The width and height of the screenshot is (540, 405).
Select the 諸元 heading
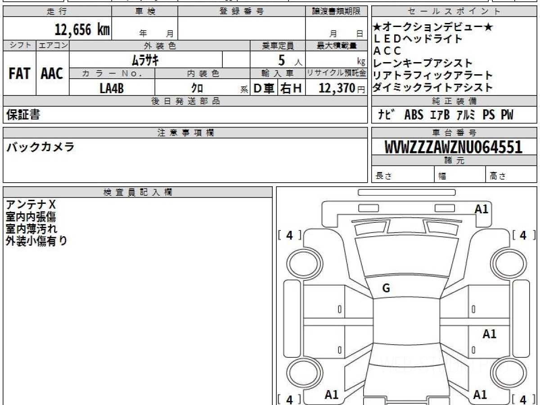click(454, 161)
